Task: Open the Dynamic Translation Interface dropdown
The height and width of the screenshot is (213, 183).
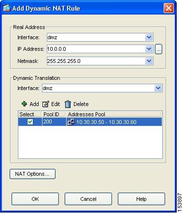Action: pos(158,88)
